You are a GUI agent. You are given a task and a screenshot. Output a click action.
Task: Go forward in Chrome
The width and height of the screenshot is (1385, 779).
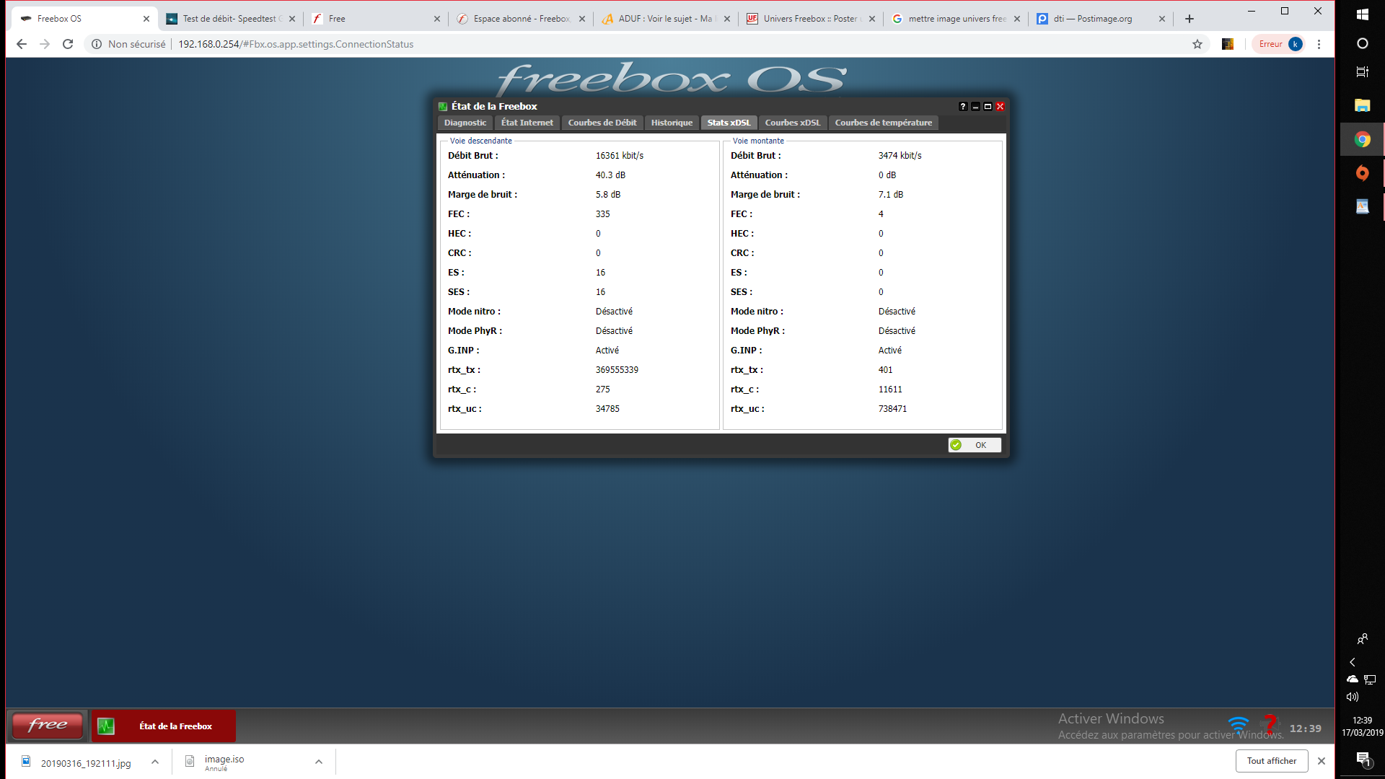45,44
